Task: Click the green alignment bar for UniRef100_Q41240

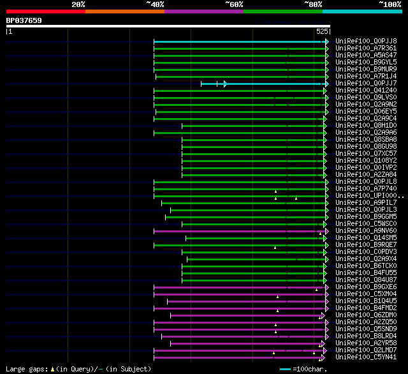Action: [x=240, y=91]
